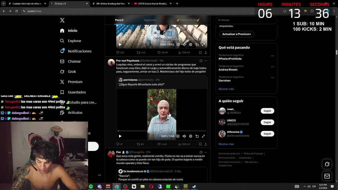Reply to the post with 47 replies
This screenshot has height=190, width=338.
(120, 144)
